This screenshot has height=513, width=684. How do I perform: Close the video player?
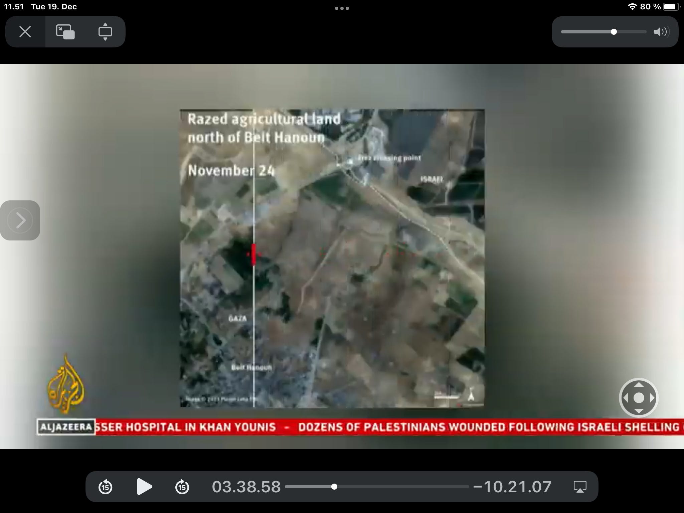coord(25,32)
